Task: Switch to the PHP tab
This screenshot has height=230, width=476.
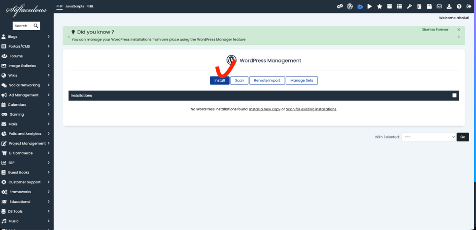Action: (x=59, y=6)
